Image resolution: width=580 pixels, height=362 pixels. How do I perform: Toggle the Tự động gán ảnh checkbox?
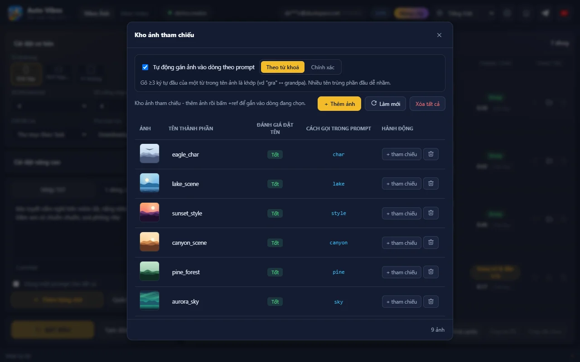tap(145, 67)
